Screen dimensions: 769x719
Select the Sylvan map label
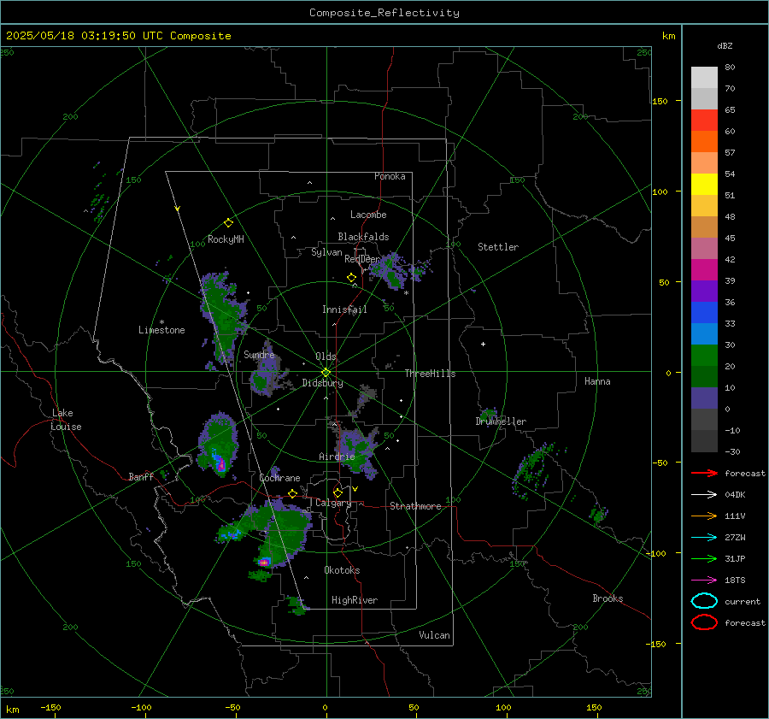pyautogui.click(x=326, y=252)
